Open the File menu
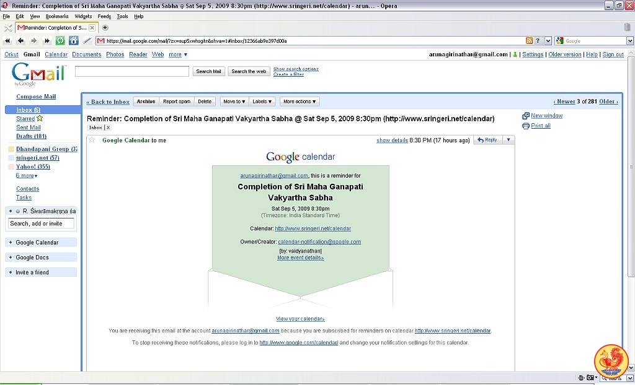This screenshot has height=385, width=635. coord(6,17)
